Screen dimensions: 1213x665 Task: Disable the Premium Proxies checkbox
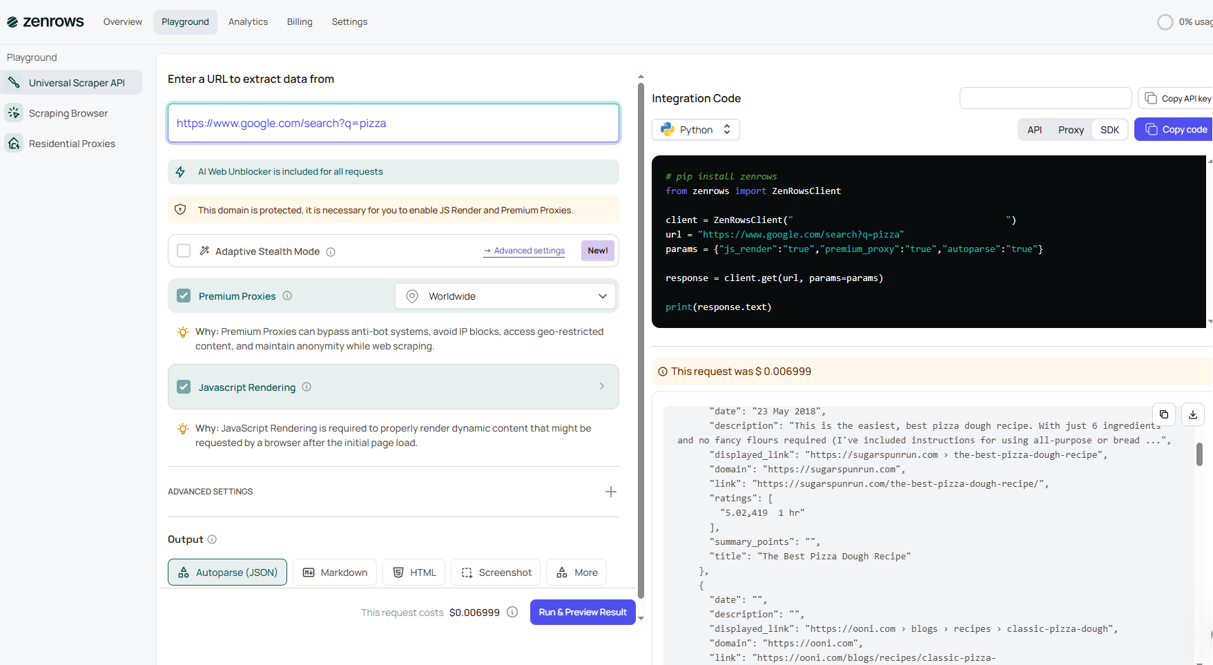click(x=184, y=296)
